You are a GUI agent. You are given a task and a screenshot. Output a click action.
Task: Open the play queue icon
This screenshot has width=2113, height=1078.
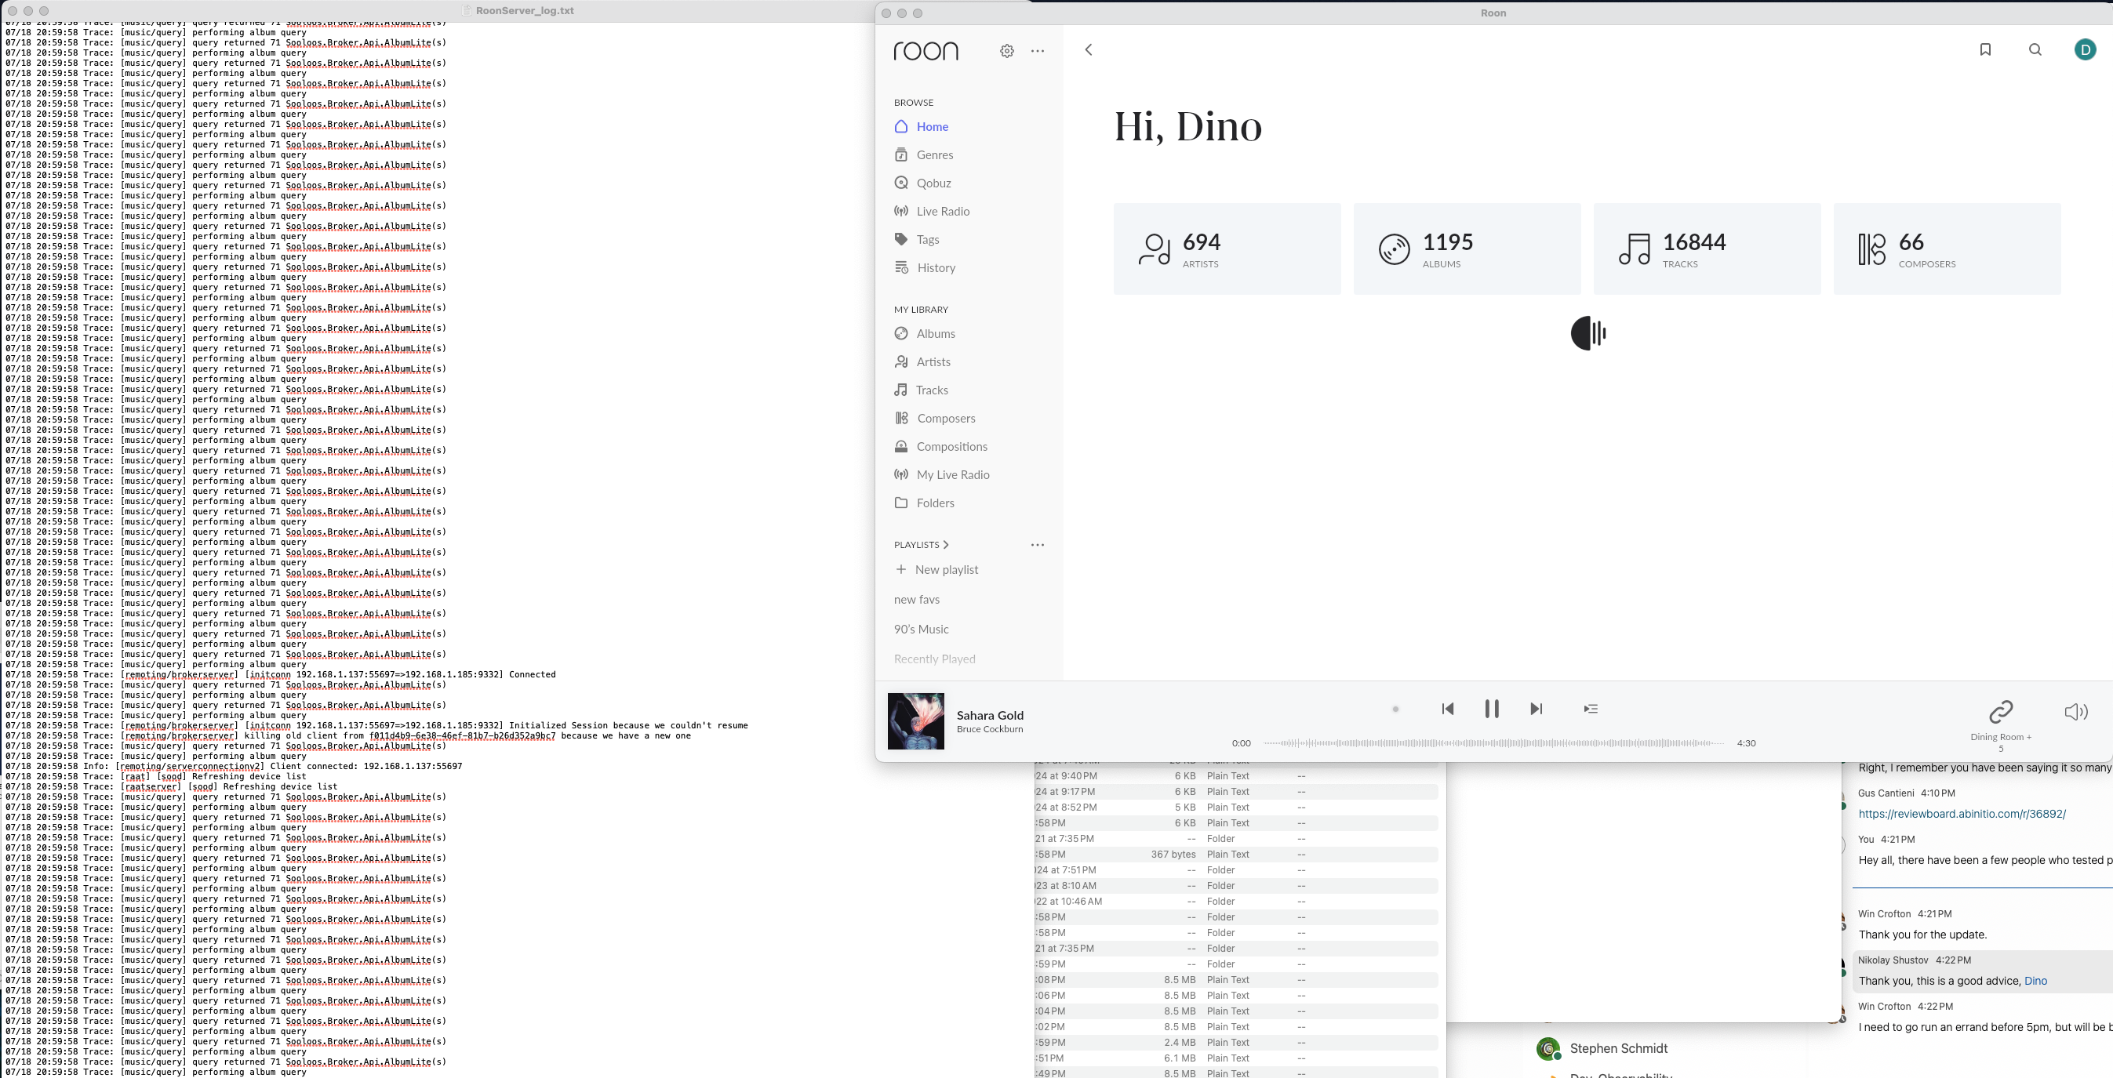coord(1591,709)
